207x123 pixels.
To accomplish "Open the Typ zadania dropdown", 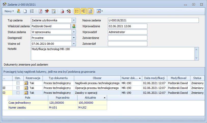I will pyautogui.click(x=74, y=20).
